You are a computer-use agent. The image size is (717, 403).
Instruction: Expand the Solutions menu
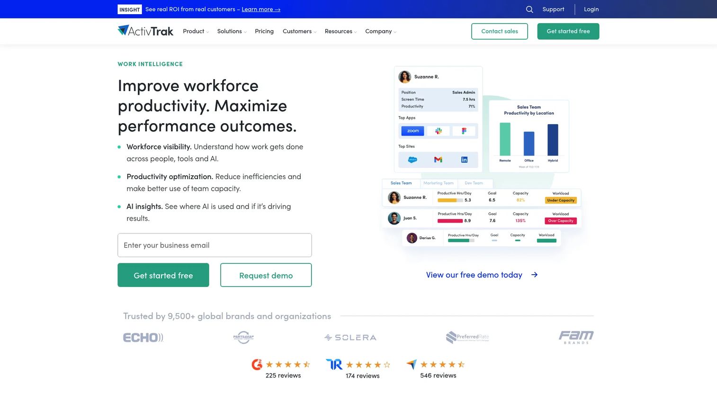232,31
